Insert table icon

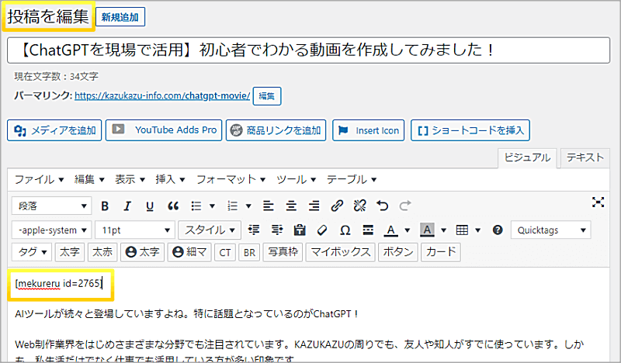(x=462, y=230)
